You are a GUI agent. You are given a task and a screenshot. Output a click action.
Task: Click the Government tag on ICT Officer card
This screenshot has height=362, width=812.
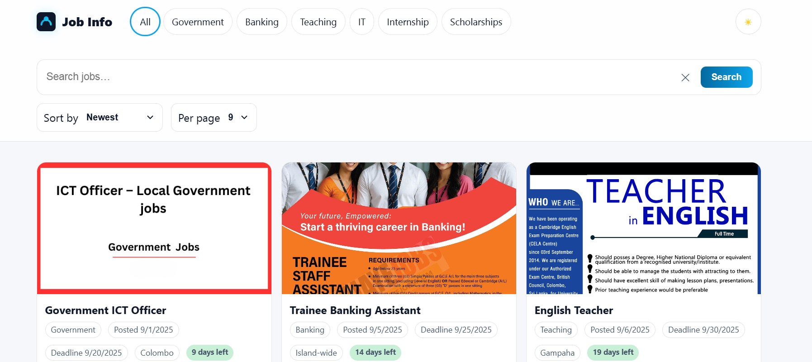click(x=73, y=330)
